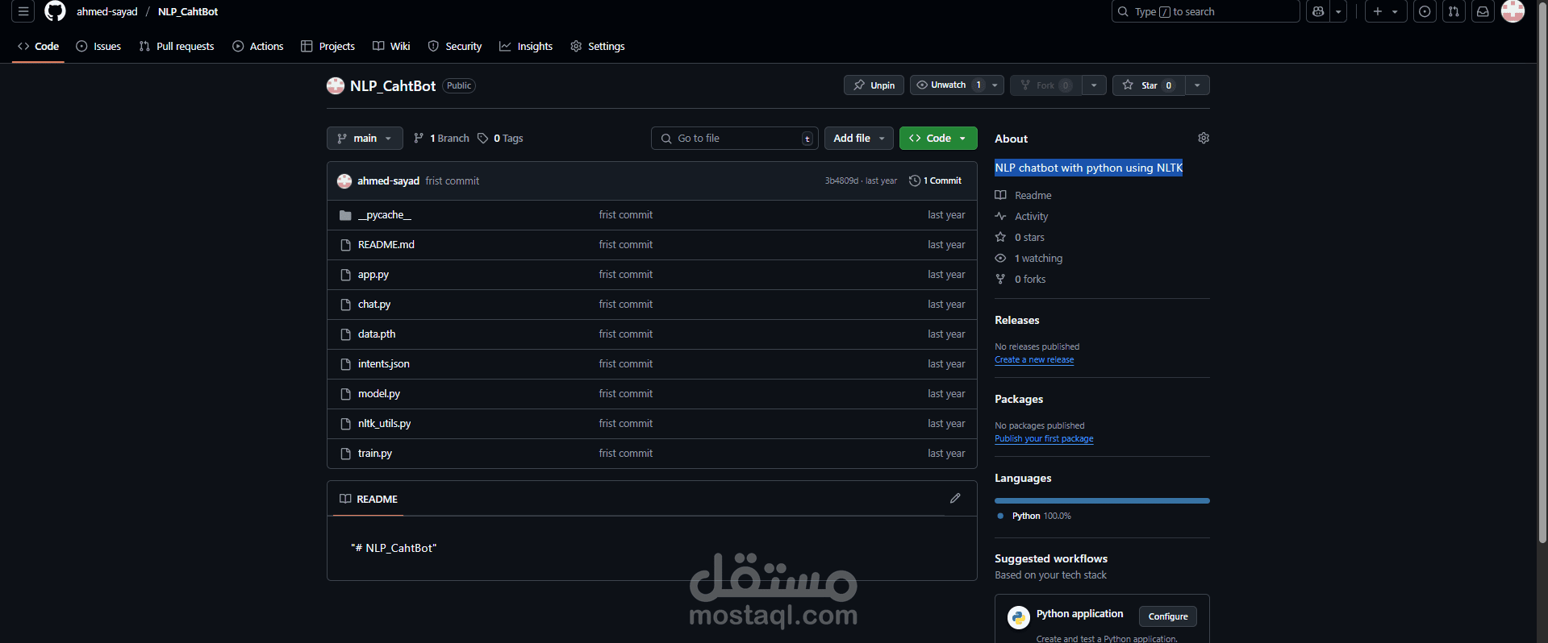Star the NLP_CahtBot repository
The width and height of the screenshot is (1548, 643).
coord(1149,85)
